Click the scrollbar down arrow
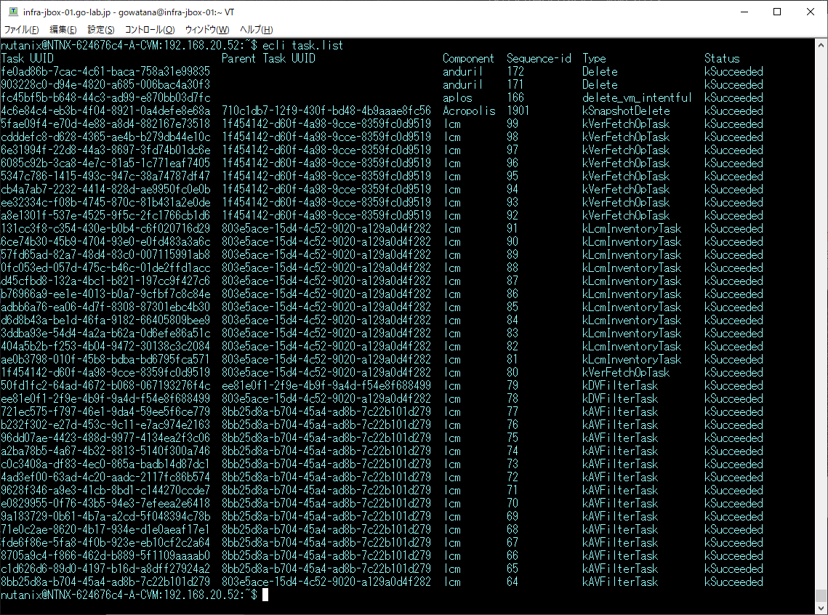 821,607
